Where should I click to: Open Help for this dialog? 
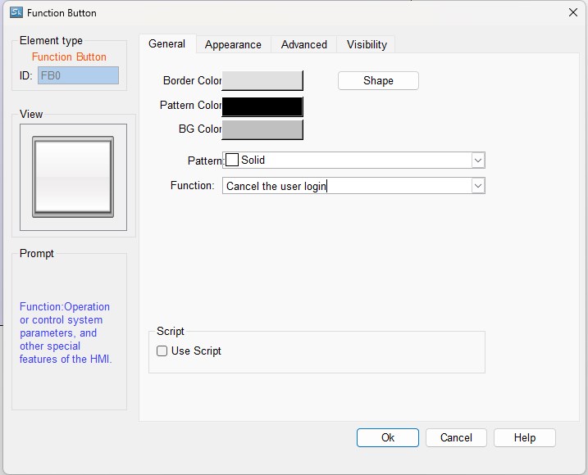point(524,437)
